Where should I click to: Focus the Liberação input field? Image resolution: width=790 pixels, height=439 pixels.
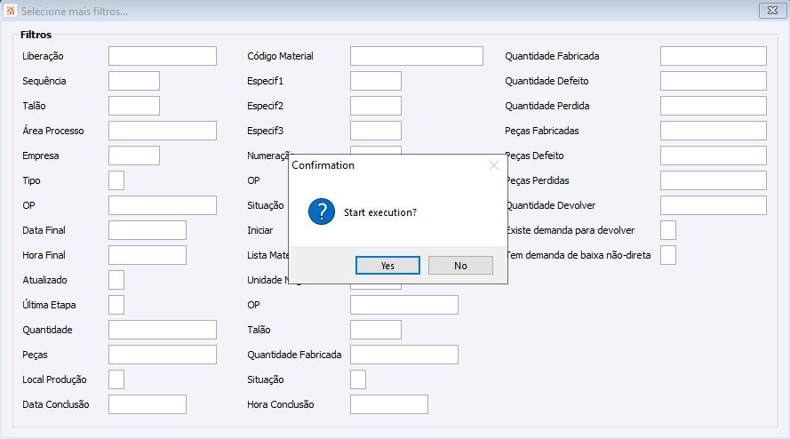[x=163, y=56]
